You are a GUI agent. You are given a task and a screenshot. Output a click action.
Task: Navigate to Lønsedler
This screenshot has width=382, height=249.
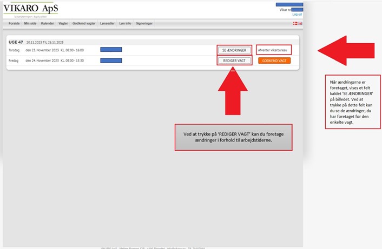click(x=107, y=24)
